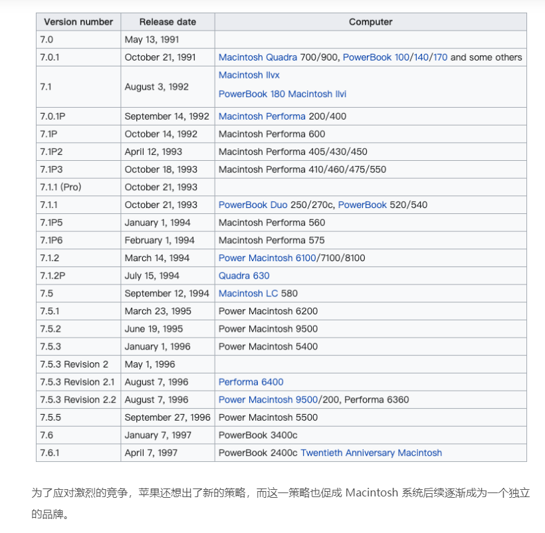The image size is (545, 533).
Task: Select the Computer column header
Action: point(370,22)
